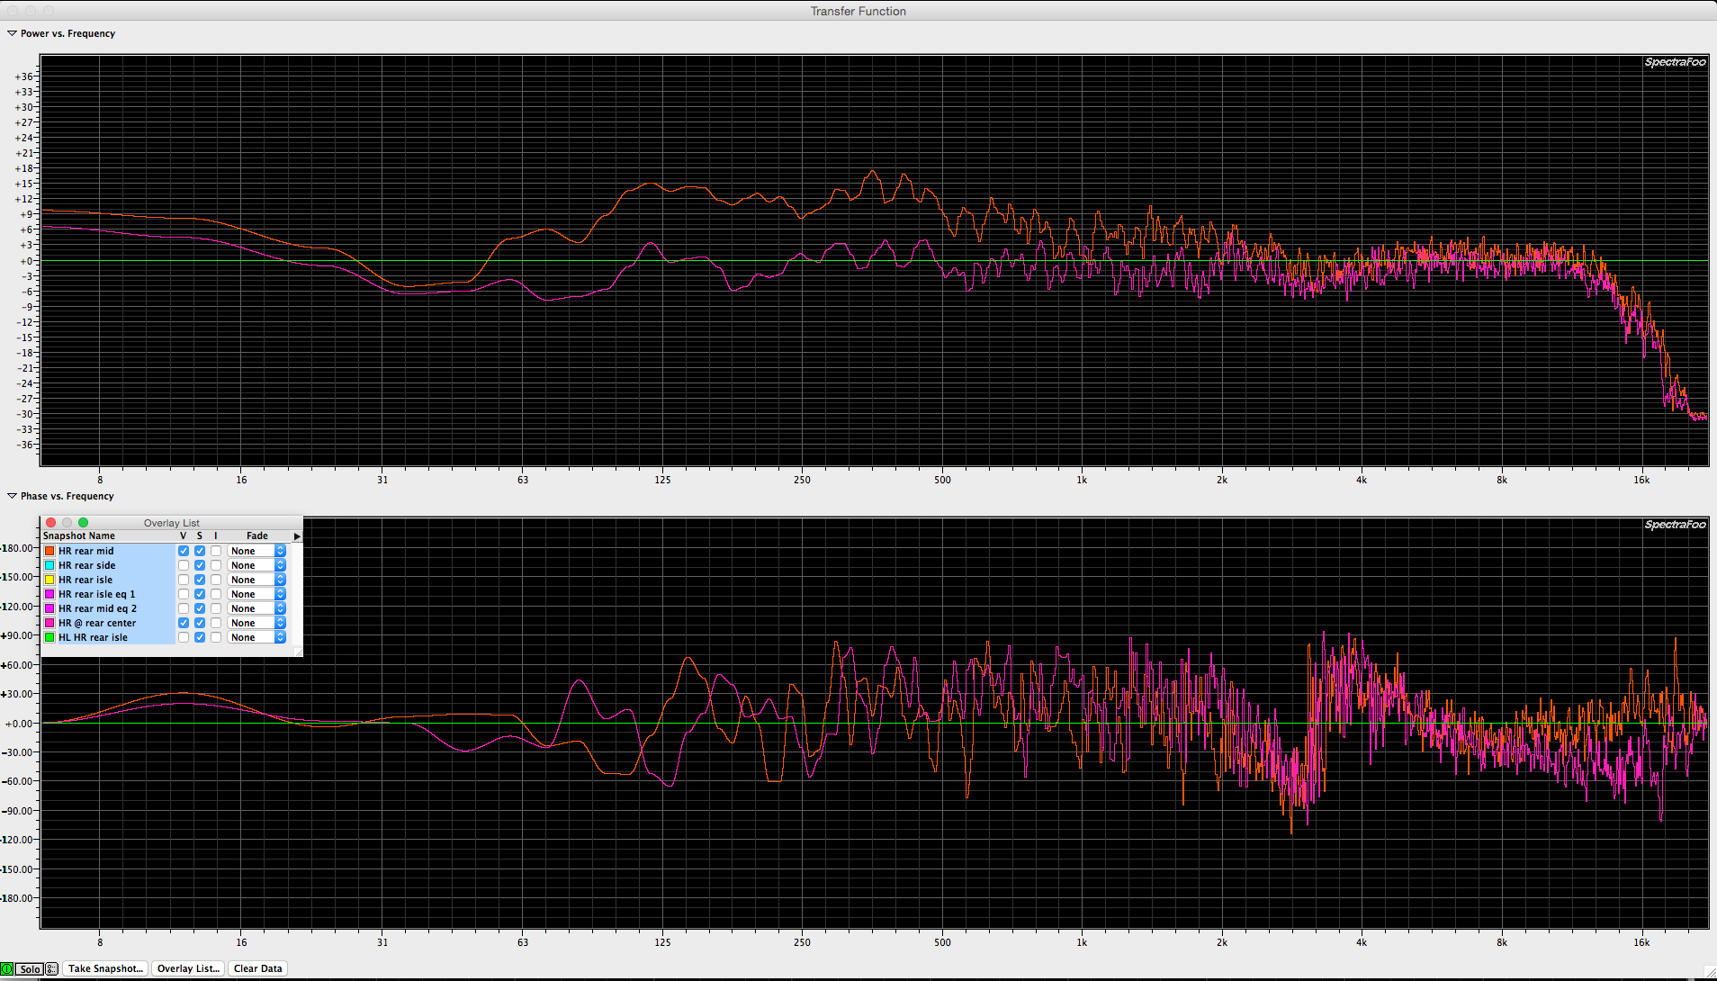Open Fade dropdown for HR rear isle eq 1
The image size is (1717, 981).
[256, 594]
